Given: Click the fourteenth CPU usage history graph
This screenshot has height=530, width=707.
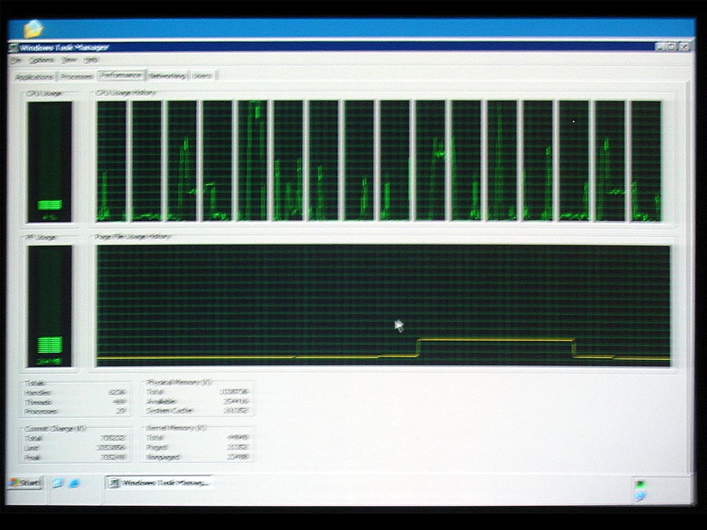Looking at the screenshot, I should [x=574, y=161].
